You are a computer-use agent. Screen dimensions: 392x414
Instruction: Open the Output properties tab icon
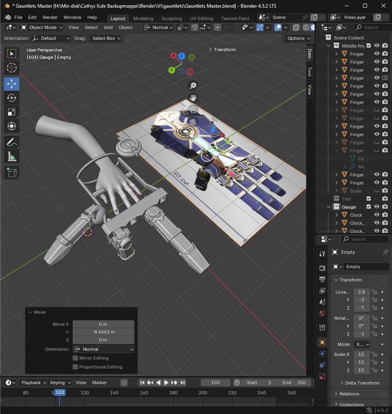[x=322, y=279]
